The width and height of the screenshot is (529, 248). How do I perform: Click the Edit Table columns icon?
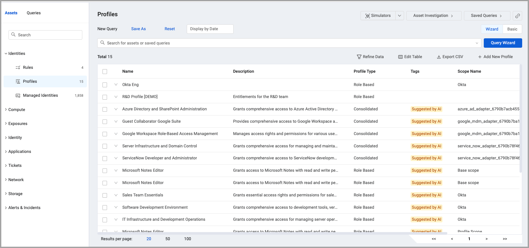coord(400,57)
